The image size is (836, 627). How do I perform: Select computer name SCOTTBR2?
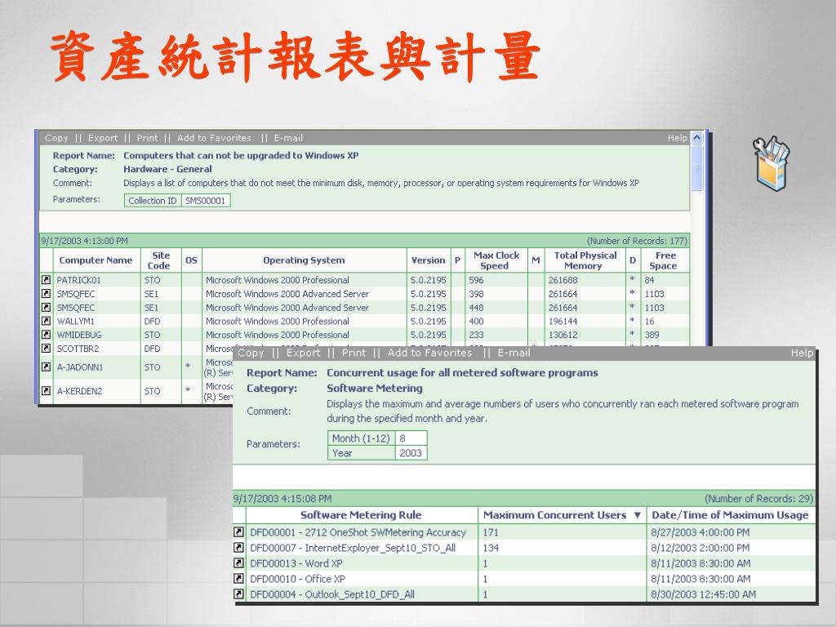pyautogui.click(x=78, y=348)
